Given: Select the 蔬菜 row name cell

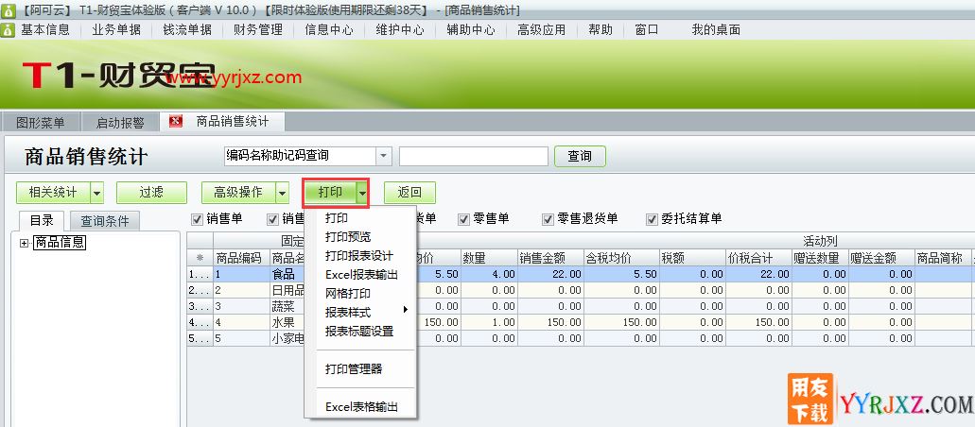Looking at the screenshot, I should 287,306.
